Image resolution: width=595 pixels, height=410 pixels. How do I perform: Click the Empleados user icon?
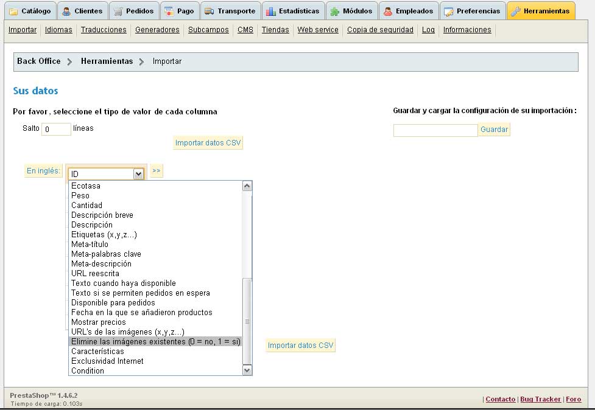point(388,12)
